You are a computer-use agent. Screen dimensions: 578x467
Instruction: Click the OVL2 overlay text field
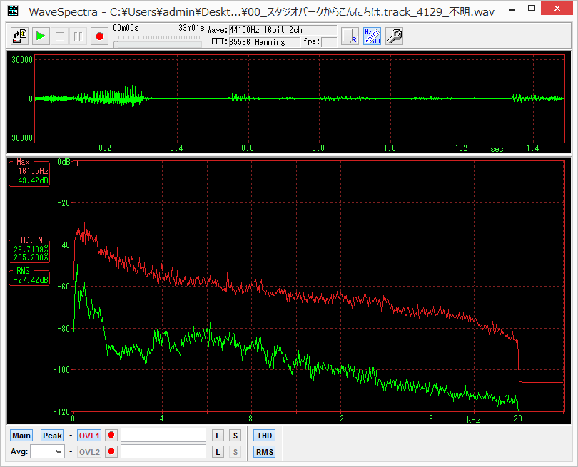pyautogui.click(x=163, y=452)
